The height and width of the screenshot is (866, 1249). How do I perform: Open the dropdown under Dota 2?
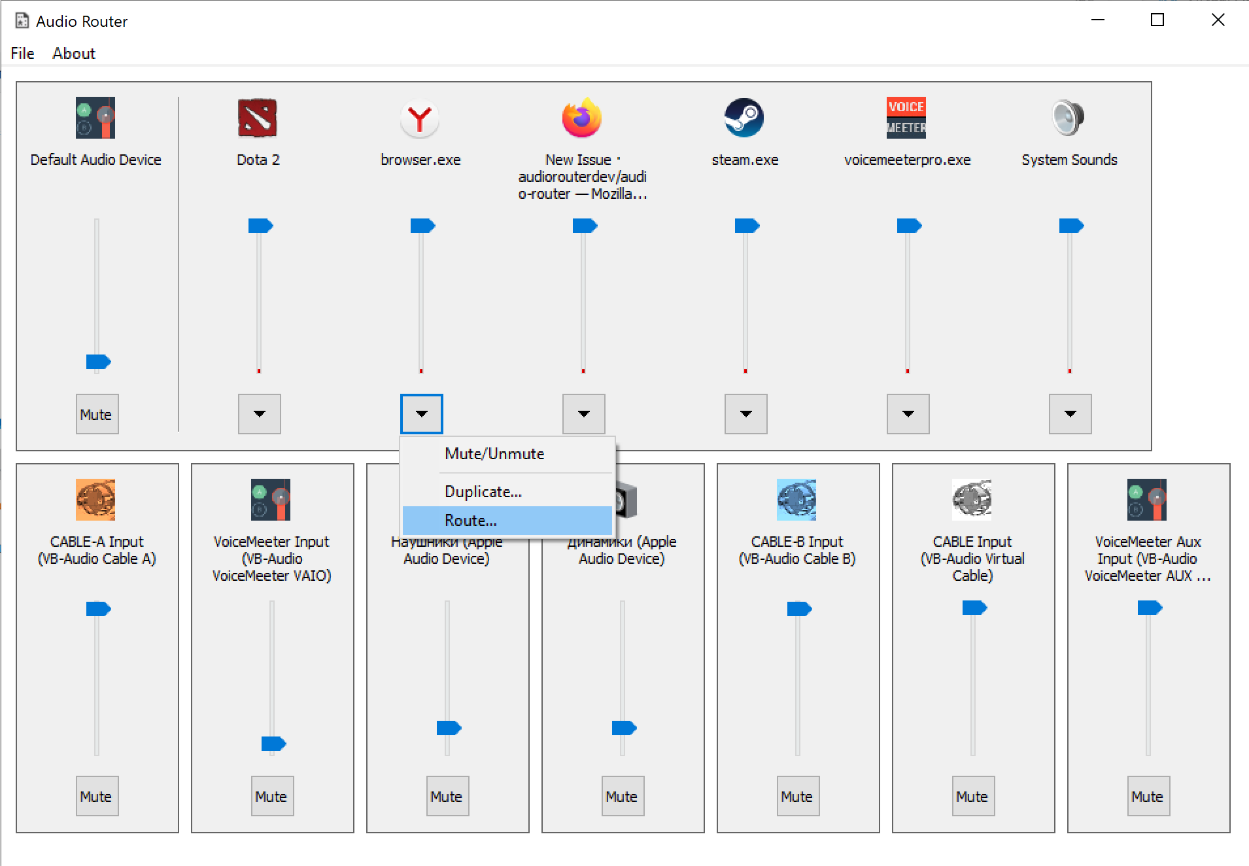coord(259,414)
